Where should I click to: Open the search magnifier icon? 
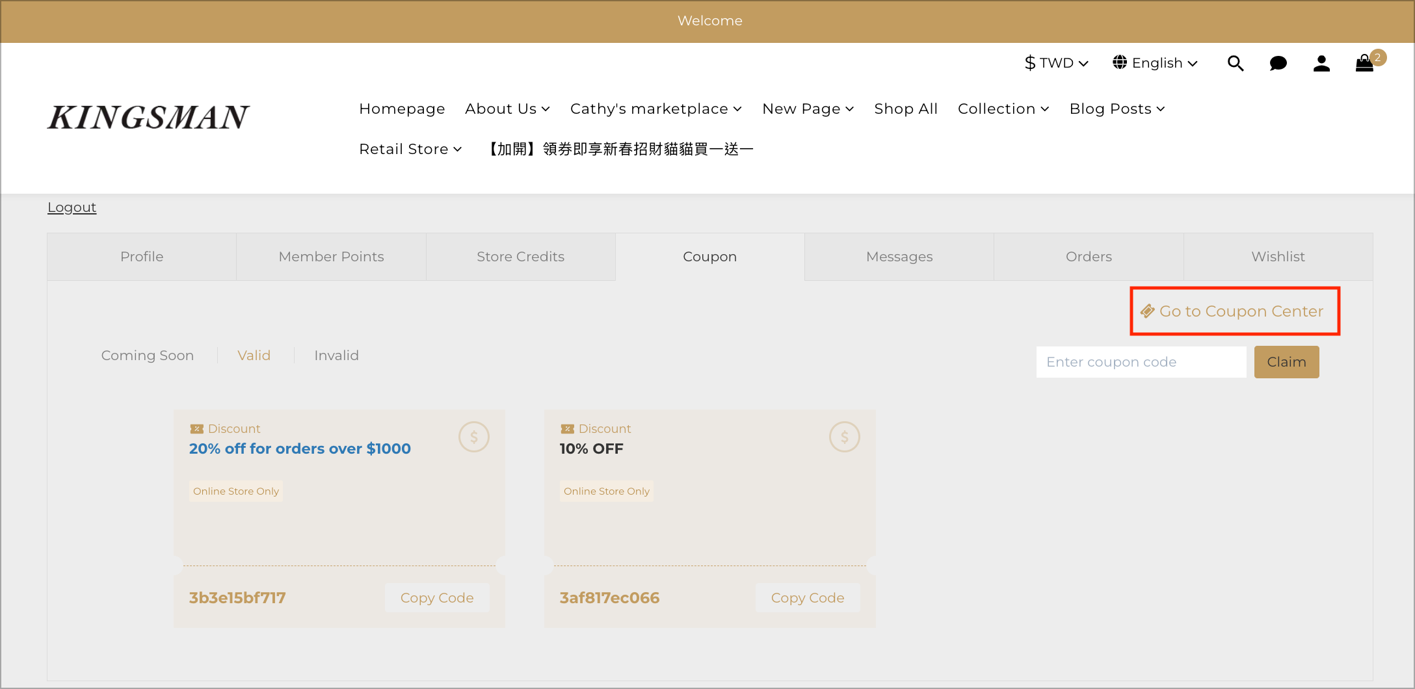coord(1236,63)
